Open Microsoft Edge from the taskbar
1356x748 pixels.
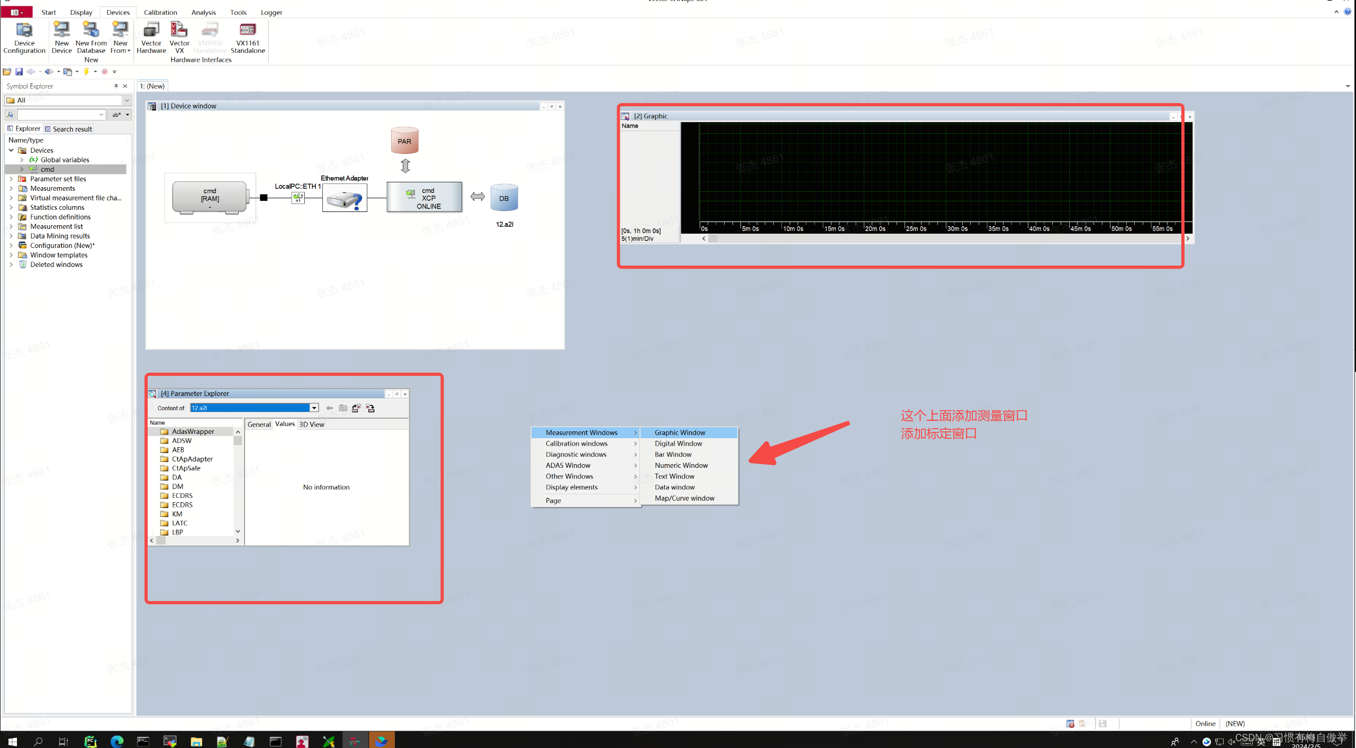pyautogui.click(x=117, y=740)
